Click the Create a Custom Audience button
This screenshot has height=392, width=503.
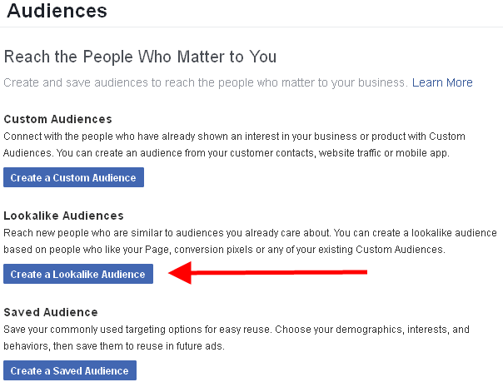point(74,177)
